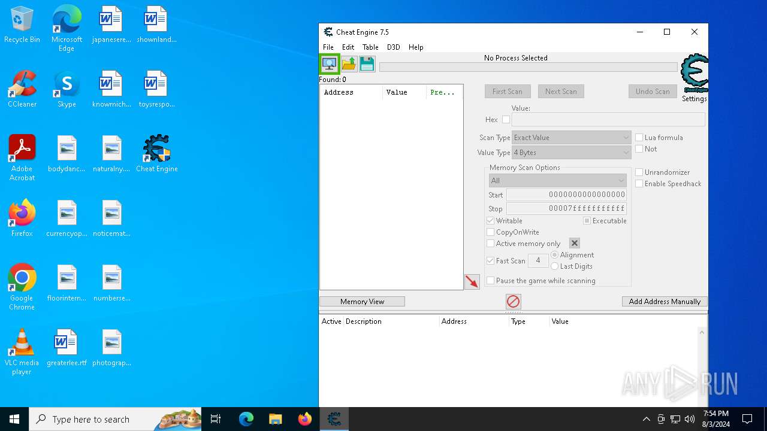Open the Value Type dropdown

click(x=571, y=153)
